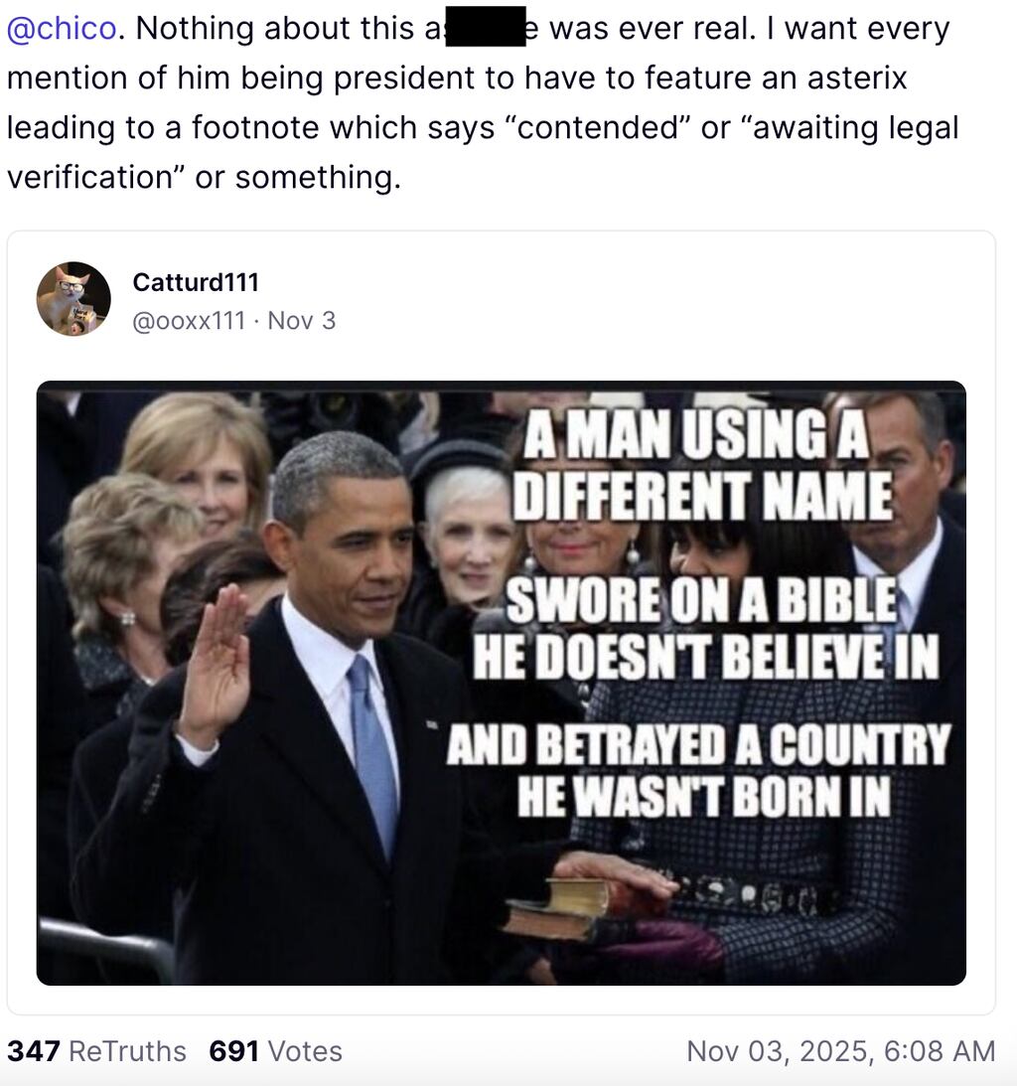View the 347 ReTruths list
This screenshot has width=1017, height=1086.
pyautogui.click(x=96, y=1049)
